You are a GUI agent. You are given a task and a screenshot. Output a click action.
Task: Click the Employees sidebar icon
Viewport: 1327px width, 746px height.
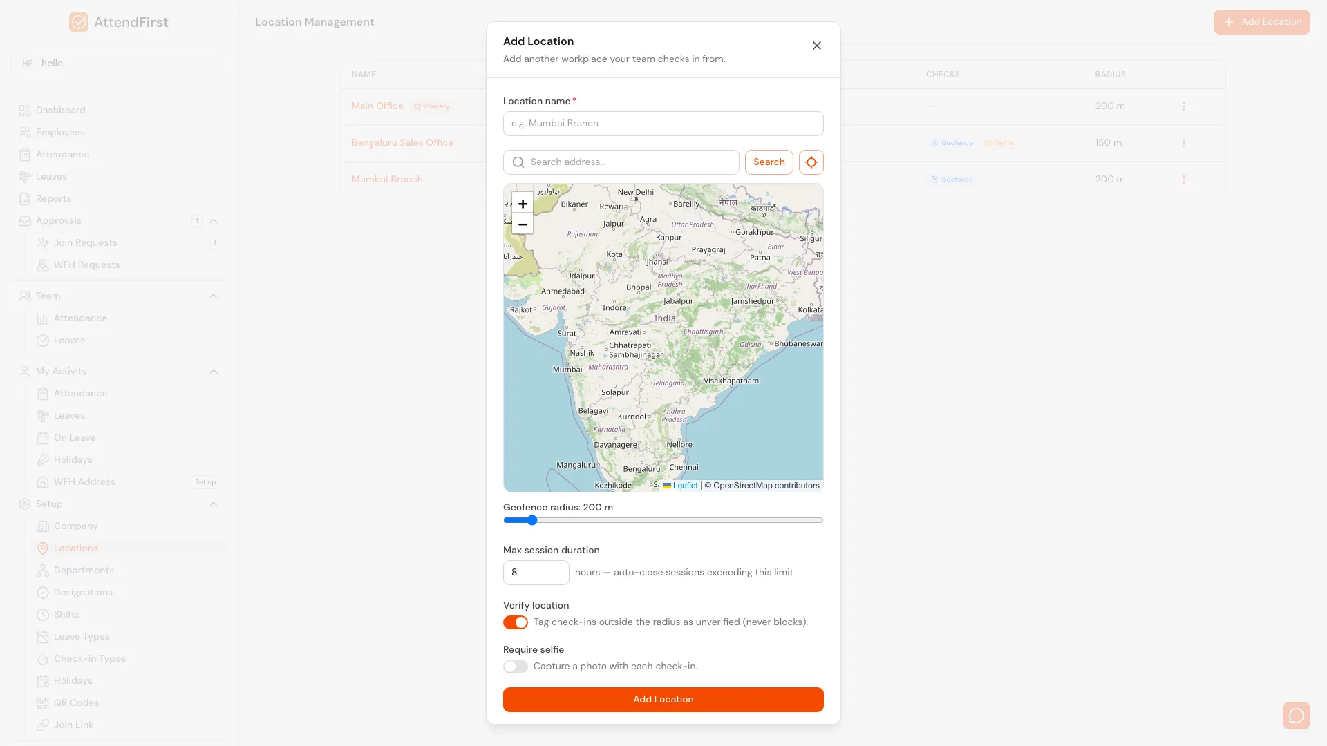pos(25,133)
